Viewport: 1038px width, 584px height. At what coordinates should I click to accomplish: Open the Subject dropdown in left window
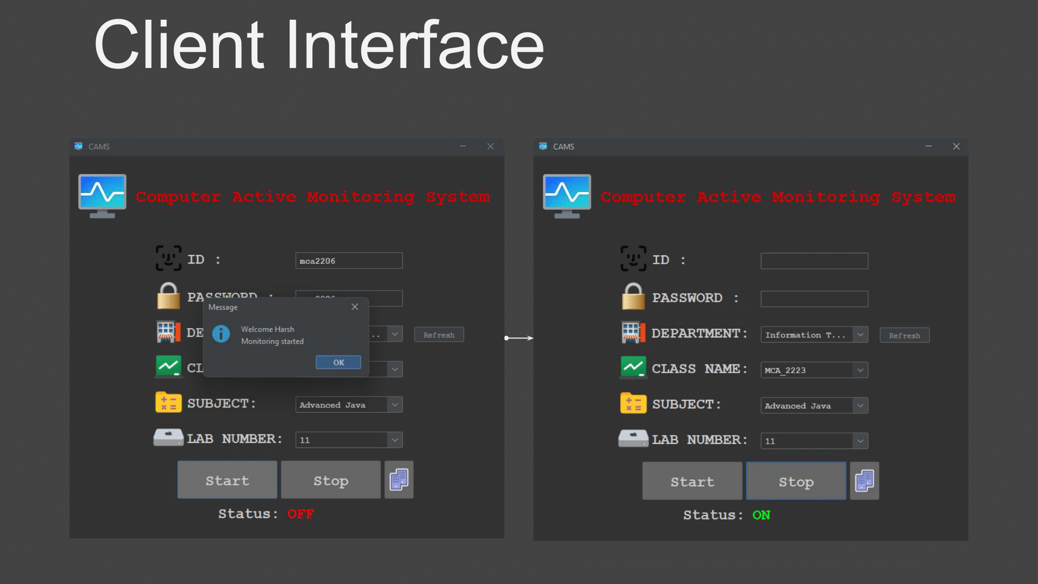395,404
